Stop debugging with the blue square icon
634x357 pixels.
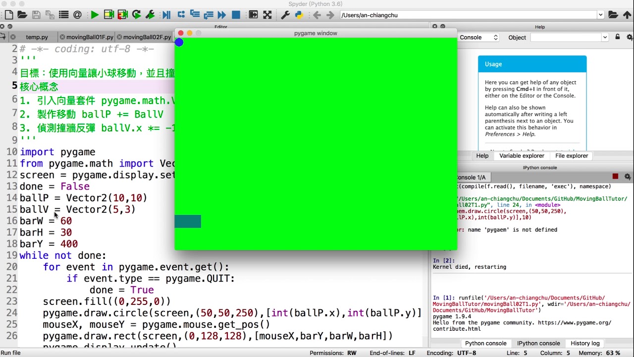[236, 15]
